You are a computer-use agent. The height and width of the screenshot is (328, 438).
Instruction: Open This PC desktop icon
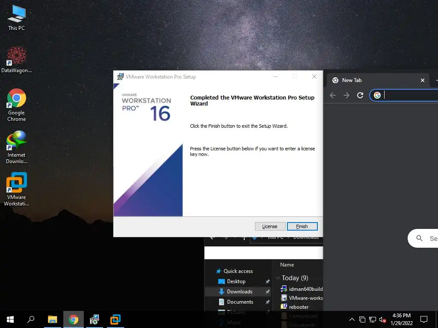[x=17, y=17]
